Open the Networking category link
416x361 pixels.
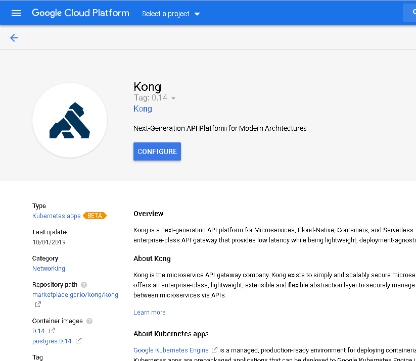(49, 268)
